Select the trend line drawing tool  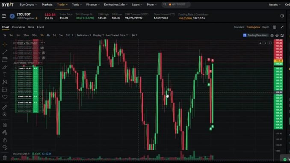(5, 52)
